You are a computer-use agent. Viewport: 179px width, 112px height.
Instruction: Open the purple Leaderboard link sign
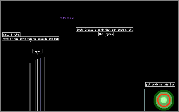[x=66, y=18]
